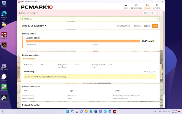Launch the PCMark 10 desktop shortcut
The width and height of the screenshot is (182, 114).
4,35
